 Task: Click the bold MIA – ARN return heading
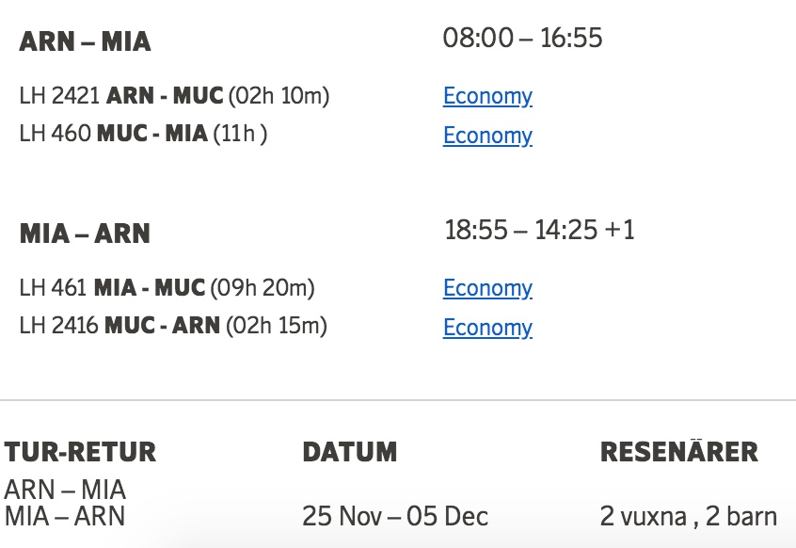point(85,234)
